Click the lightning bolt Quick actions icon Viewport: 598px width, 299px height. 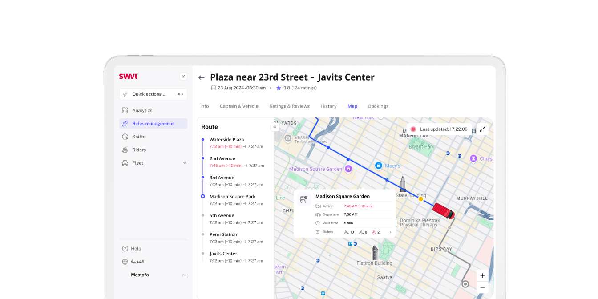125,94
